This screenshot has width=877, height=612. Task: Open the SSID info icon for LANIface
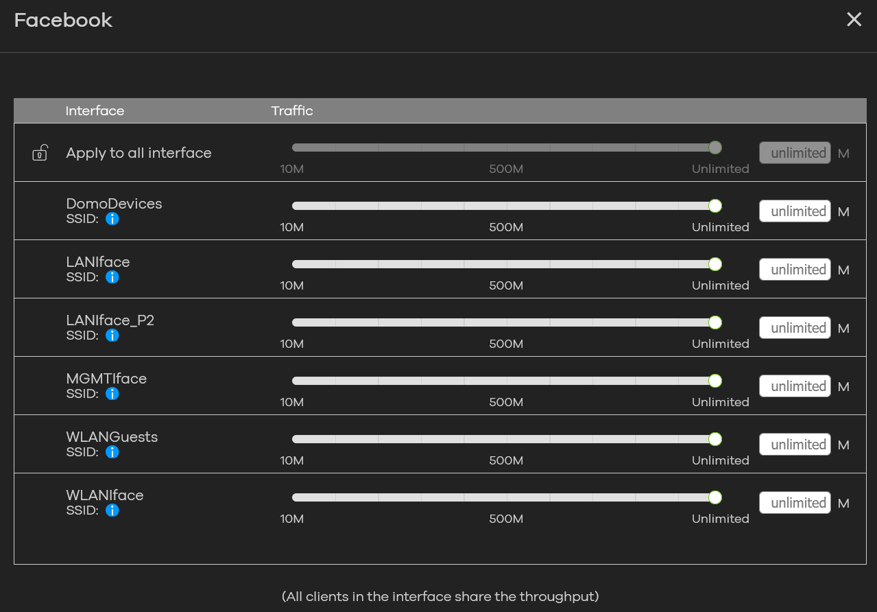[112, 277]
